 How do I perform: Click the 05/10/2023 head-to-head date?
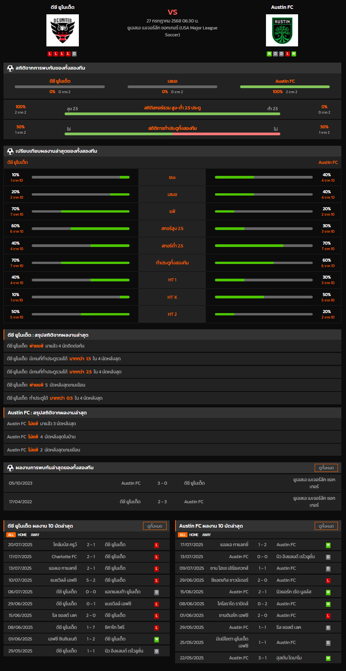click(20, 483)
